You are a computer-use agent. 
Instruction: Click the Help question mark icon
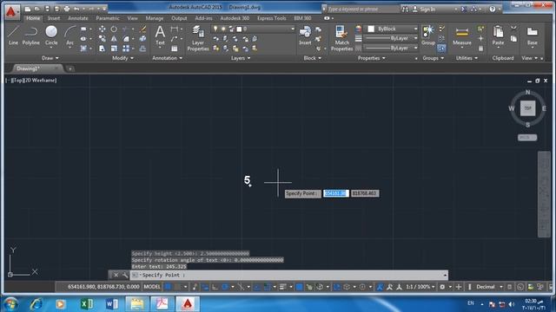pyautogui.click(x=493, y=10)
